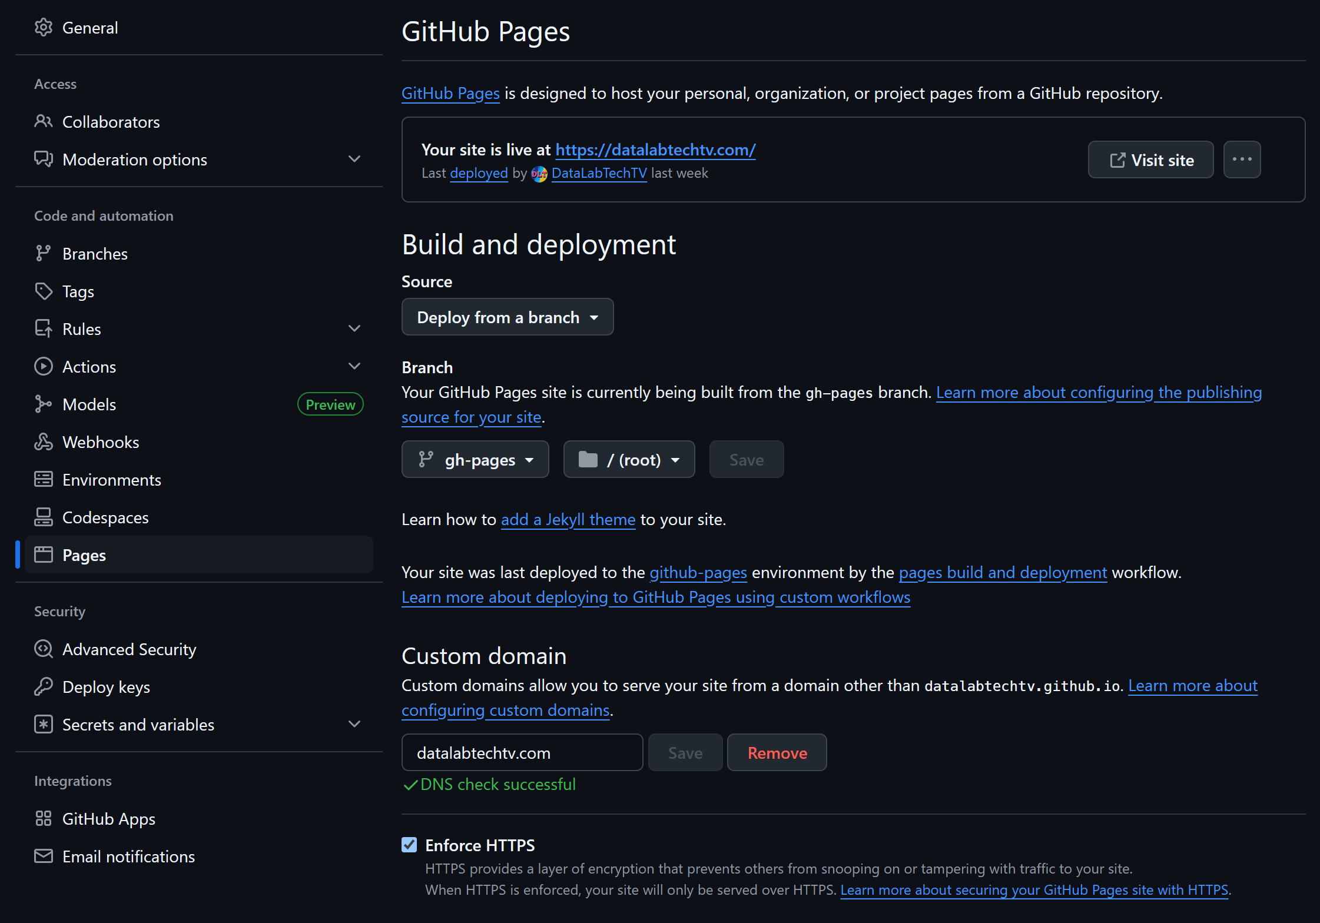
Task: Select Advanced Security in sidebar
Action: tap(199, 649)
